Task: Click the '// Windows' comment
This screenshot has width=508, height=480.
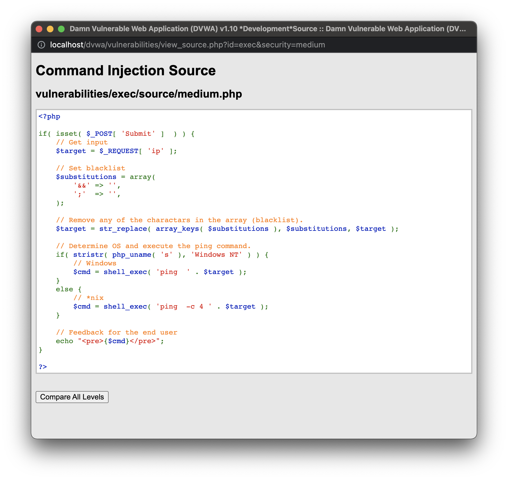Action: (x=95, y=263)
